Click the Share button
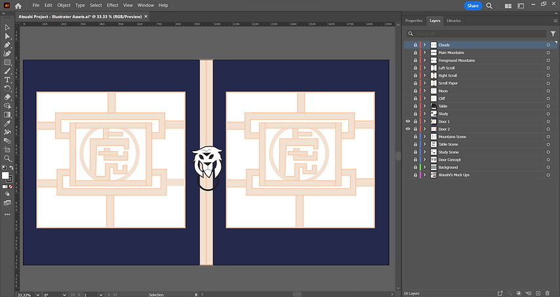This screenshot has height=297, width=560. click(473, 6)
